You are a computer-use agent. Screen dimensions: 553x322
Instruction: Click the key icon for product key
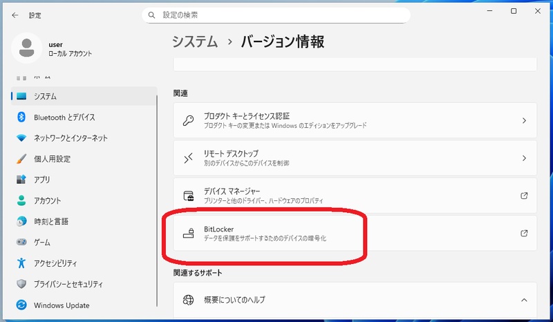[188, 121]
